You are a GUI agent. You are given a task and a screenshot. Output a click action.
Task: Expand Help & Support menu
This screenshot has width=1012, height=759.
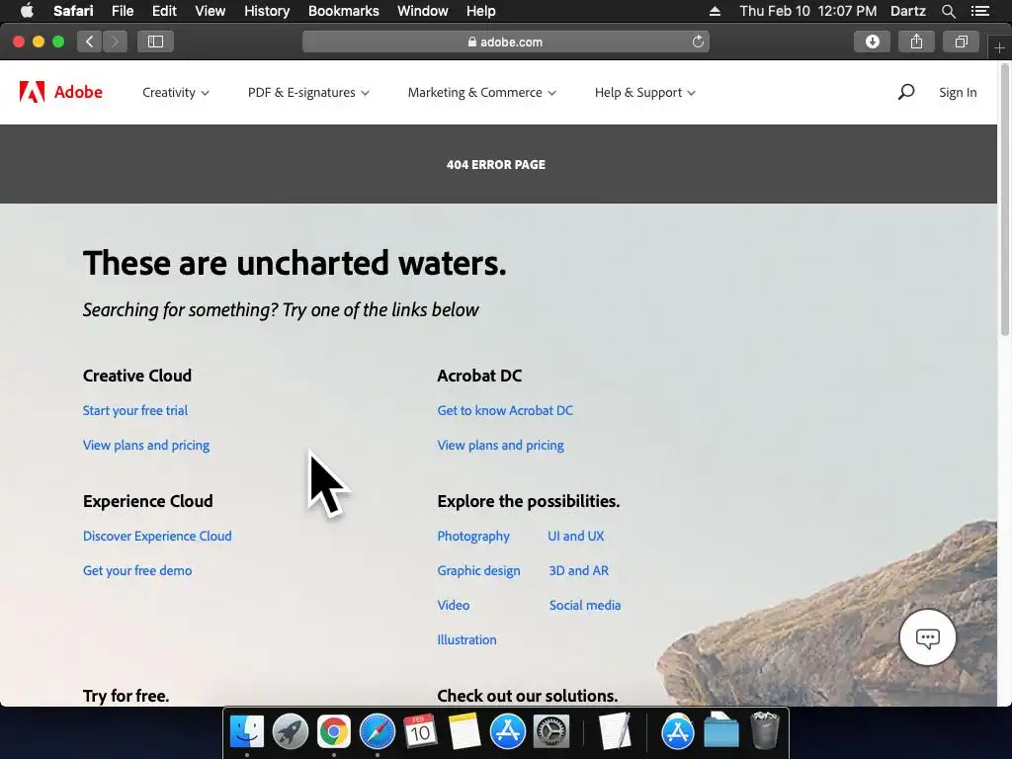point(644,92)
